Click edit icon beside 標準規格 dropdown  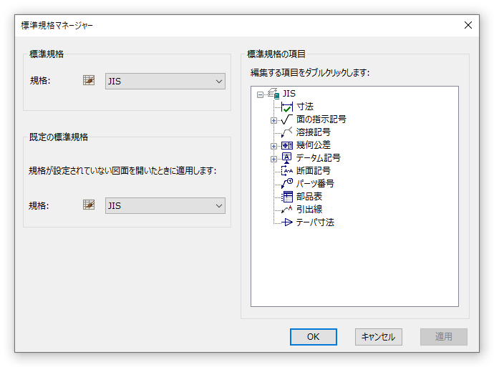[x=89, y=80]
